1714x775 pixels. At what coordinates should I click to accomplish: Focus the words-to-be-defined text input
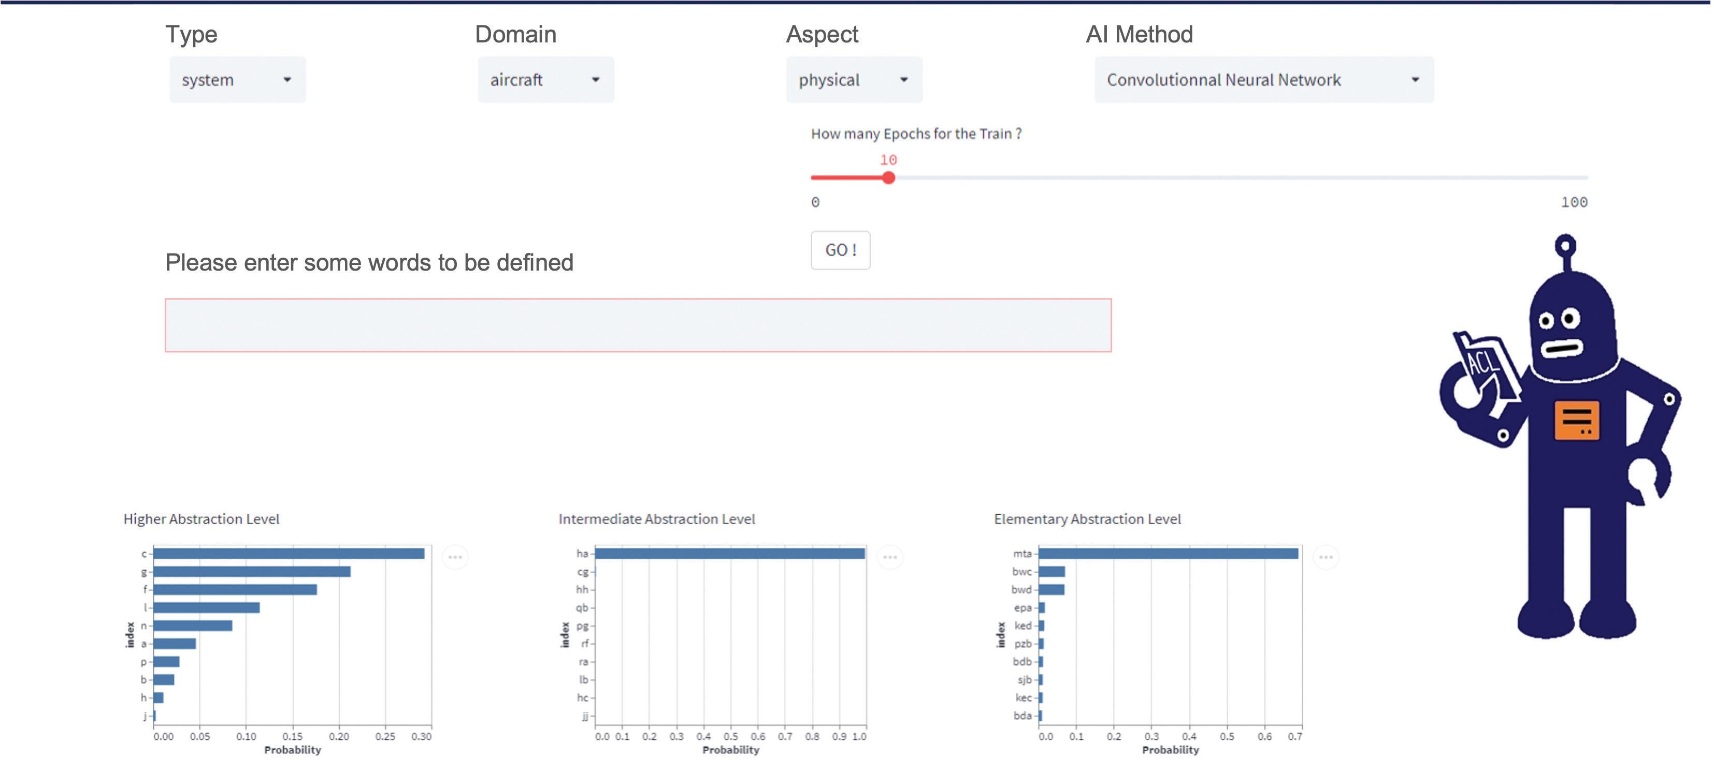638,325
